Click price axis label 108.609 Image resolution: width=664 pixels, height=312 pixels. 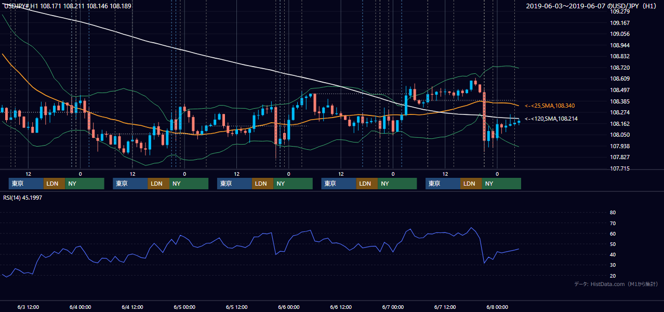click(620, 79)
